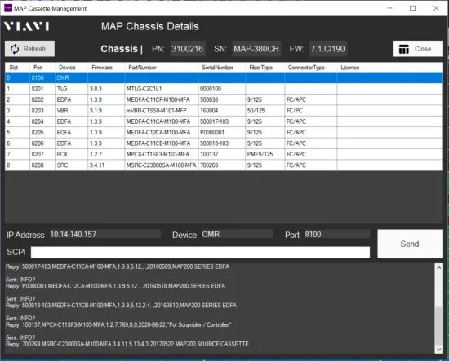
Task: Click the Chassis PN field 3100216
Action: coord(188,49)
